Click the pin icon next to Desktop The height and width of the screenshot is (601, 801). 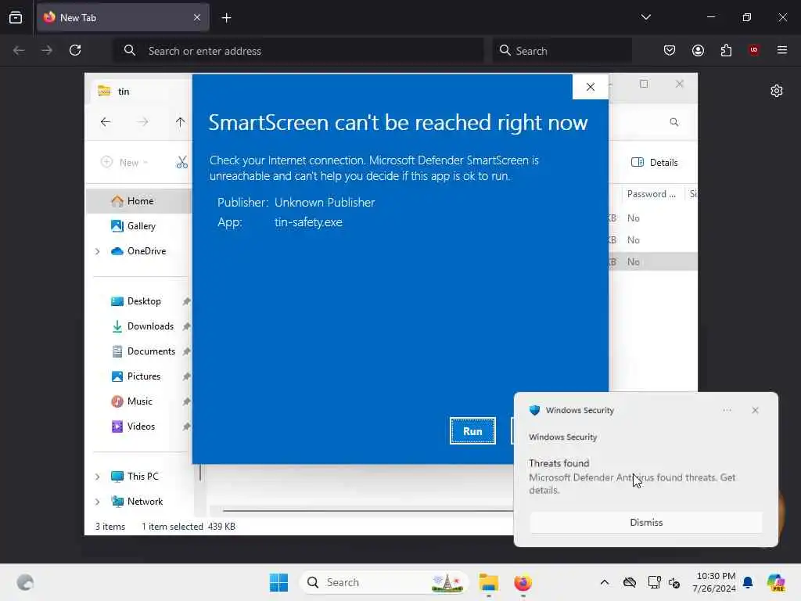click(x=186, y=301)
